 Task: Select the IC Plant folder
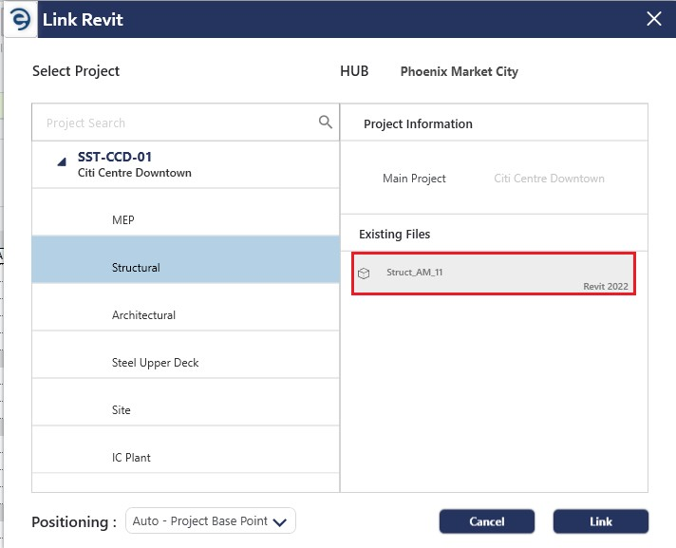coord(131,458)
